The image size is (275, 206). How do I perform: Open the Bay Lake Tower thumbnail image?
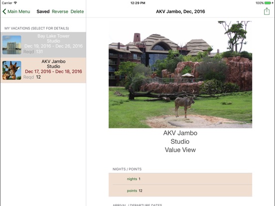coord(12,45)
